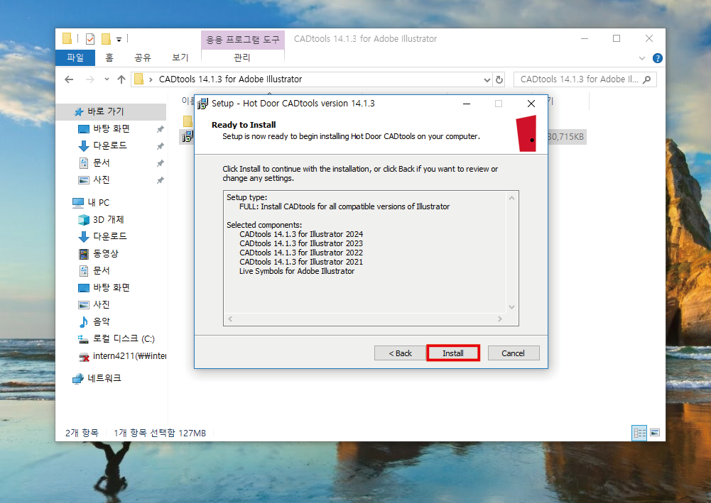
Task: Select 바로 가기 in navigation pane
Action: click(111, 111)
